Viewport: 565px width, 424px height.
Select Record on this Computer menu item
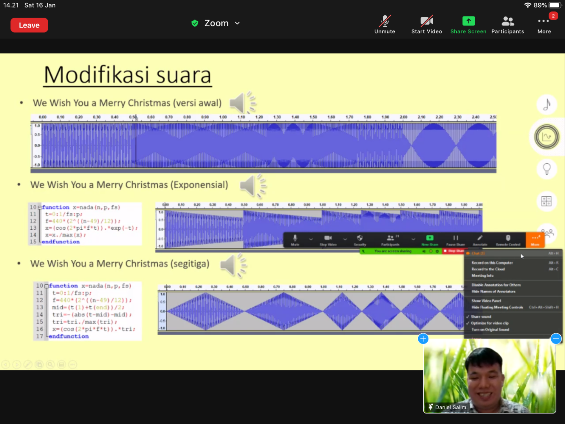(492, 263)
